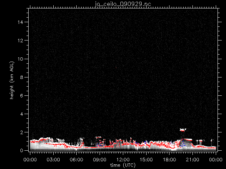Select the 03:00 time tick label
This screenshot has width=226, height=169.
pyautogui.click(x=53, y=159)
